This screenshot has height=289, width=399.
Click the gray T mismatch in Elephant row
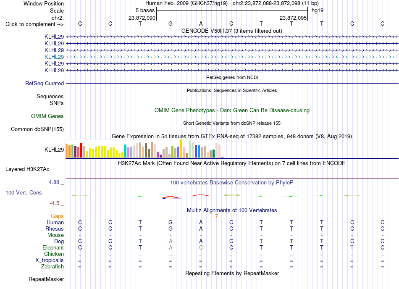352,247
